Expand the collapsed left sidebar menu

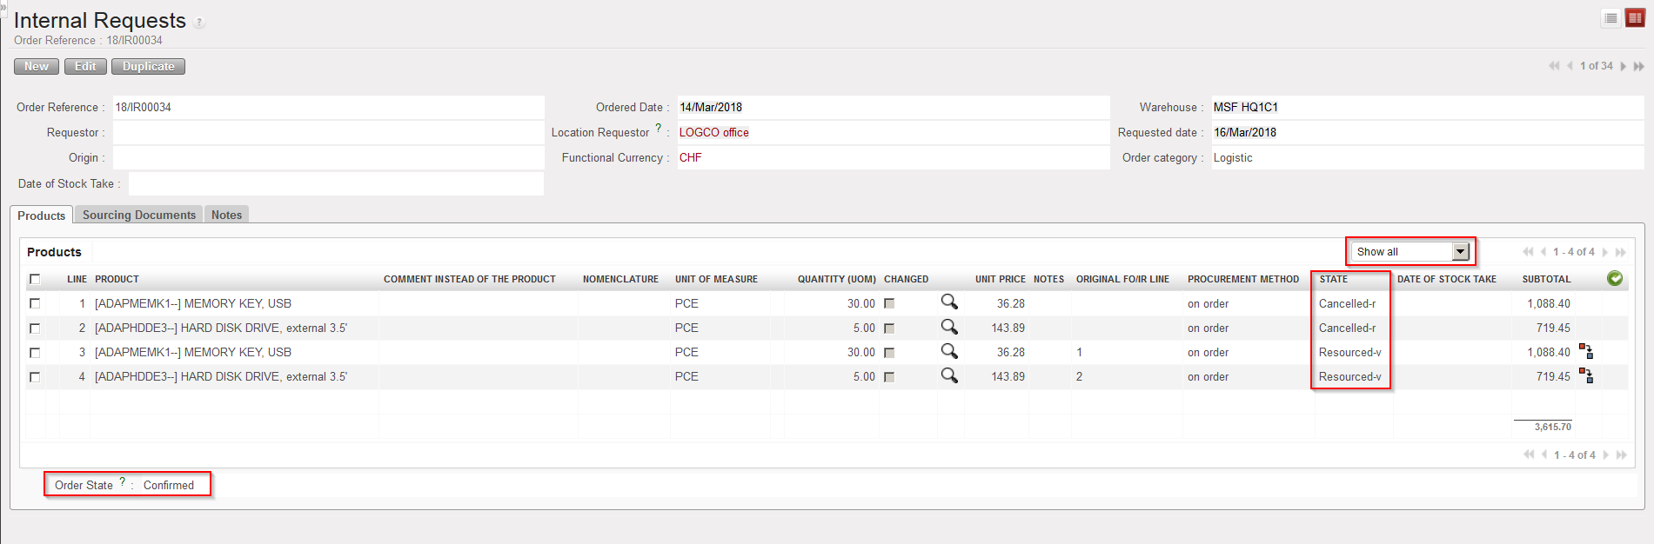coord(3,5)
